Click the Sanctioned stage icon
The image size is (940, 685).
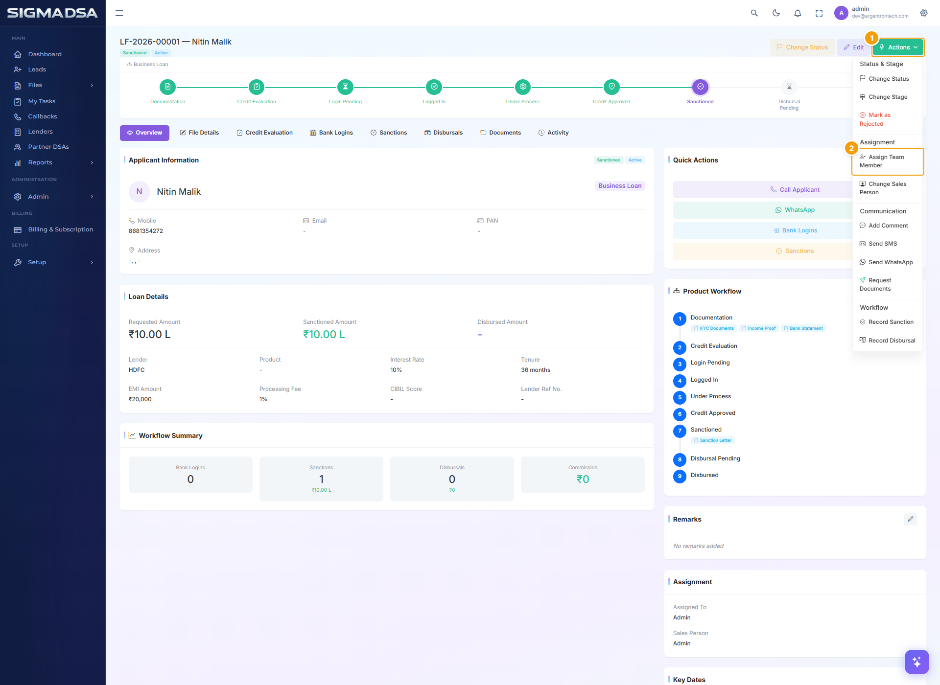700,87
